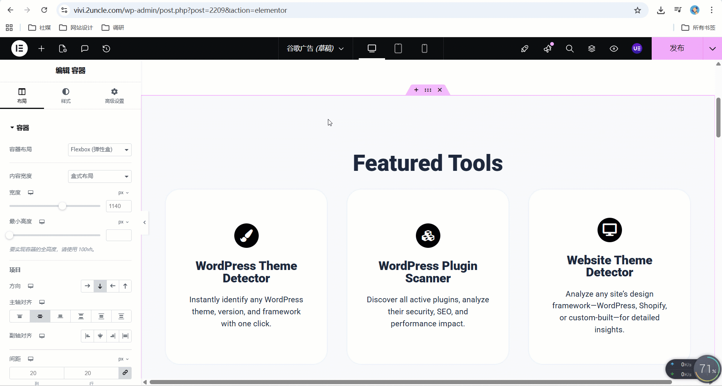Click the preview changes eye icon

[614, 48]
